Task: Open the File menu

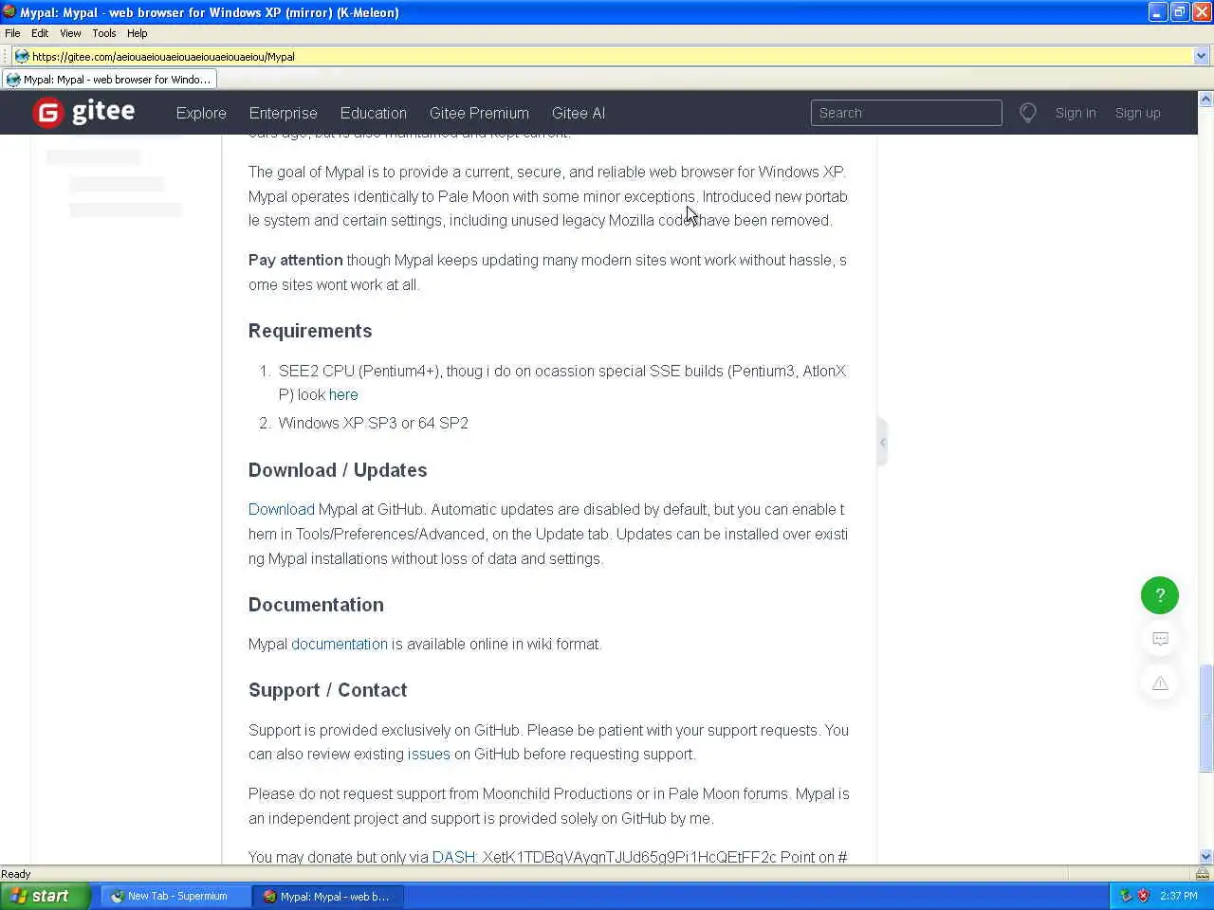Action: click(x=12, y=33)
